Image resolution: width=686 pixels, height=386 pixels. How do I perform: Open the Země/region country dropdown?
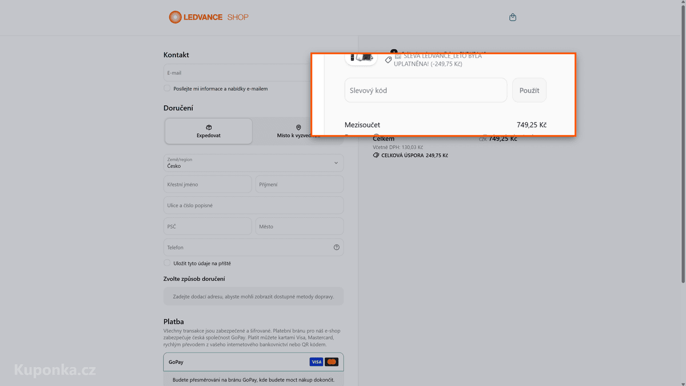pos(253,163)
